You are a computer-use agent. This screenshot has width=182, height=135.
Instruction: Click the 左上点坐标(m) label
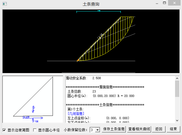point(79,118)
